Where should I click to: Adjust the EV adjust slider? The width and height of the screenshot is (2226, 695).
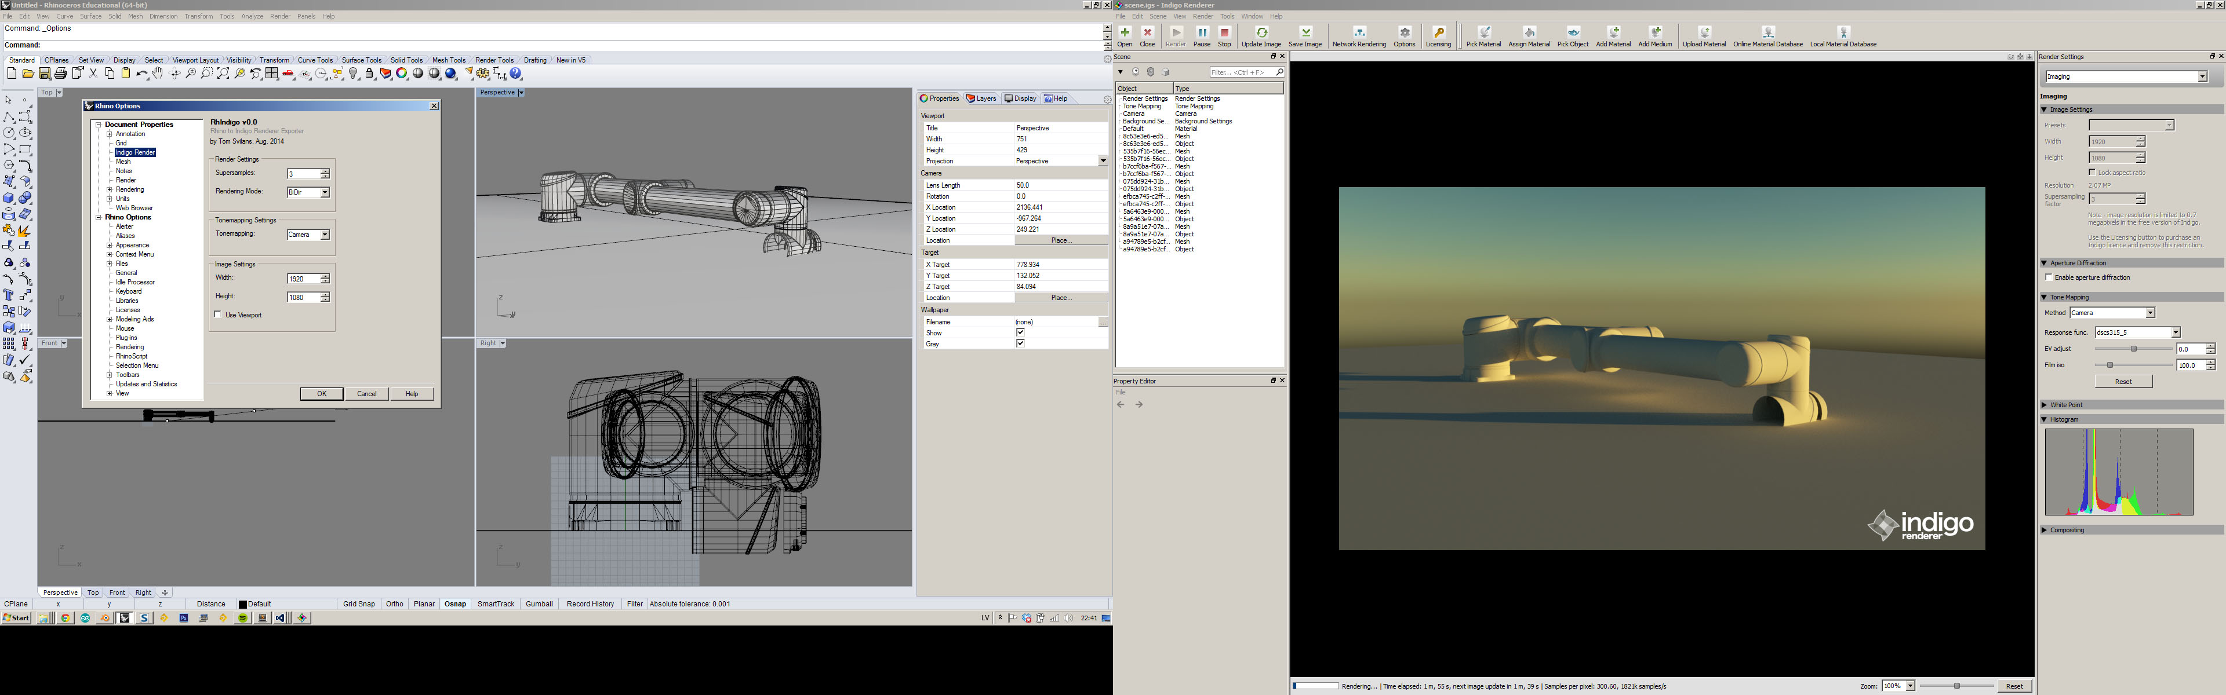pos(2133,349)
